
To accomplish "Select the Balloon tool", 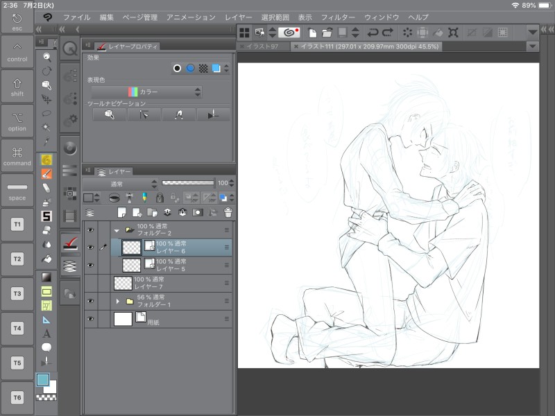I will (46, 347).
